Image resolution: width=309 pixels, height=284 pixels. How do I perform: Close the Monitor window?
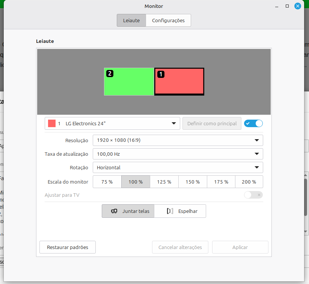(298, 6)
